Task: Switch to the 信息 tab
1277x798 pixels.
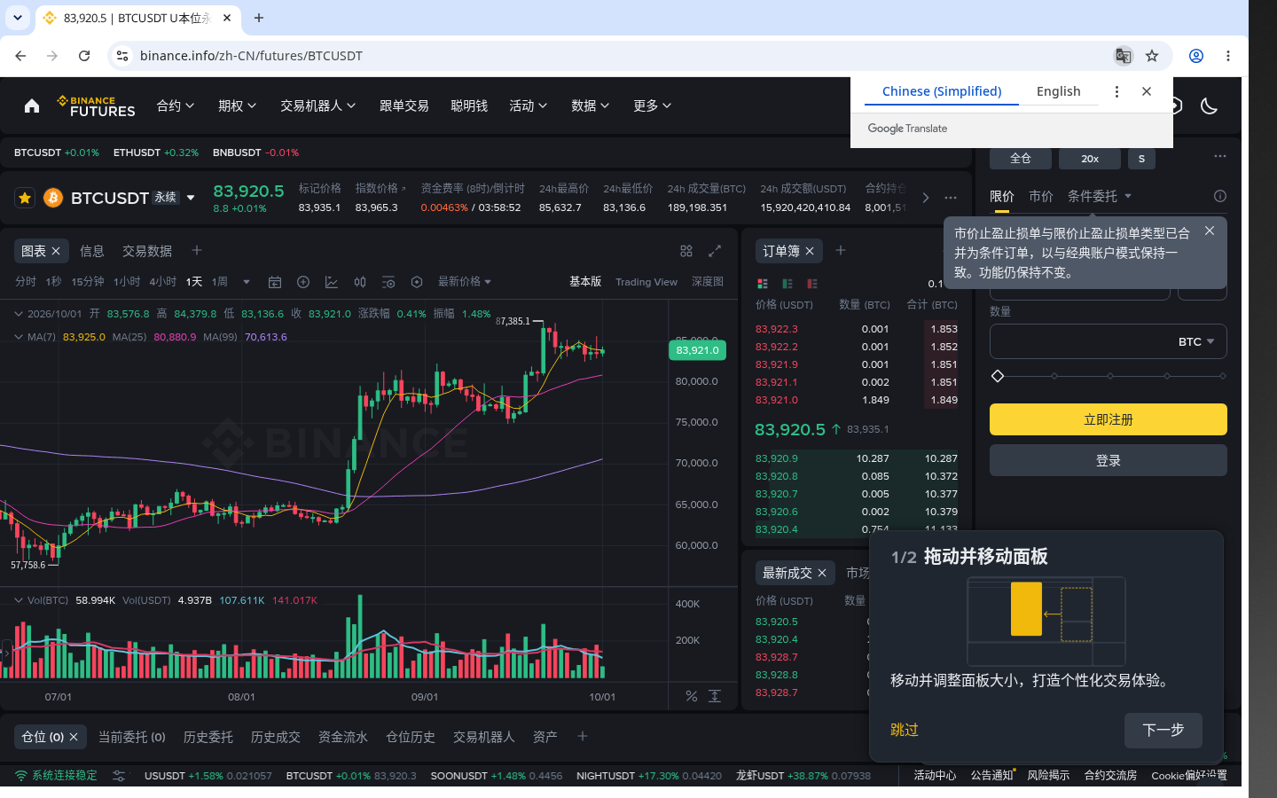Action: pos(92,251)
